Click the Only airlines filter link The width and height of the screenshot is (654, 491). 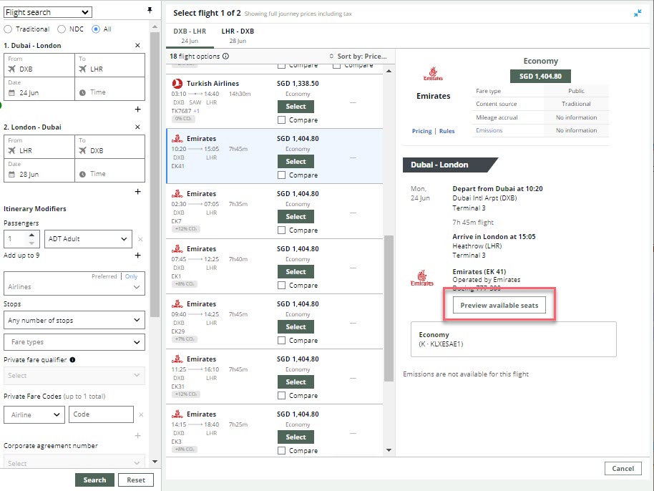132,276
